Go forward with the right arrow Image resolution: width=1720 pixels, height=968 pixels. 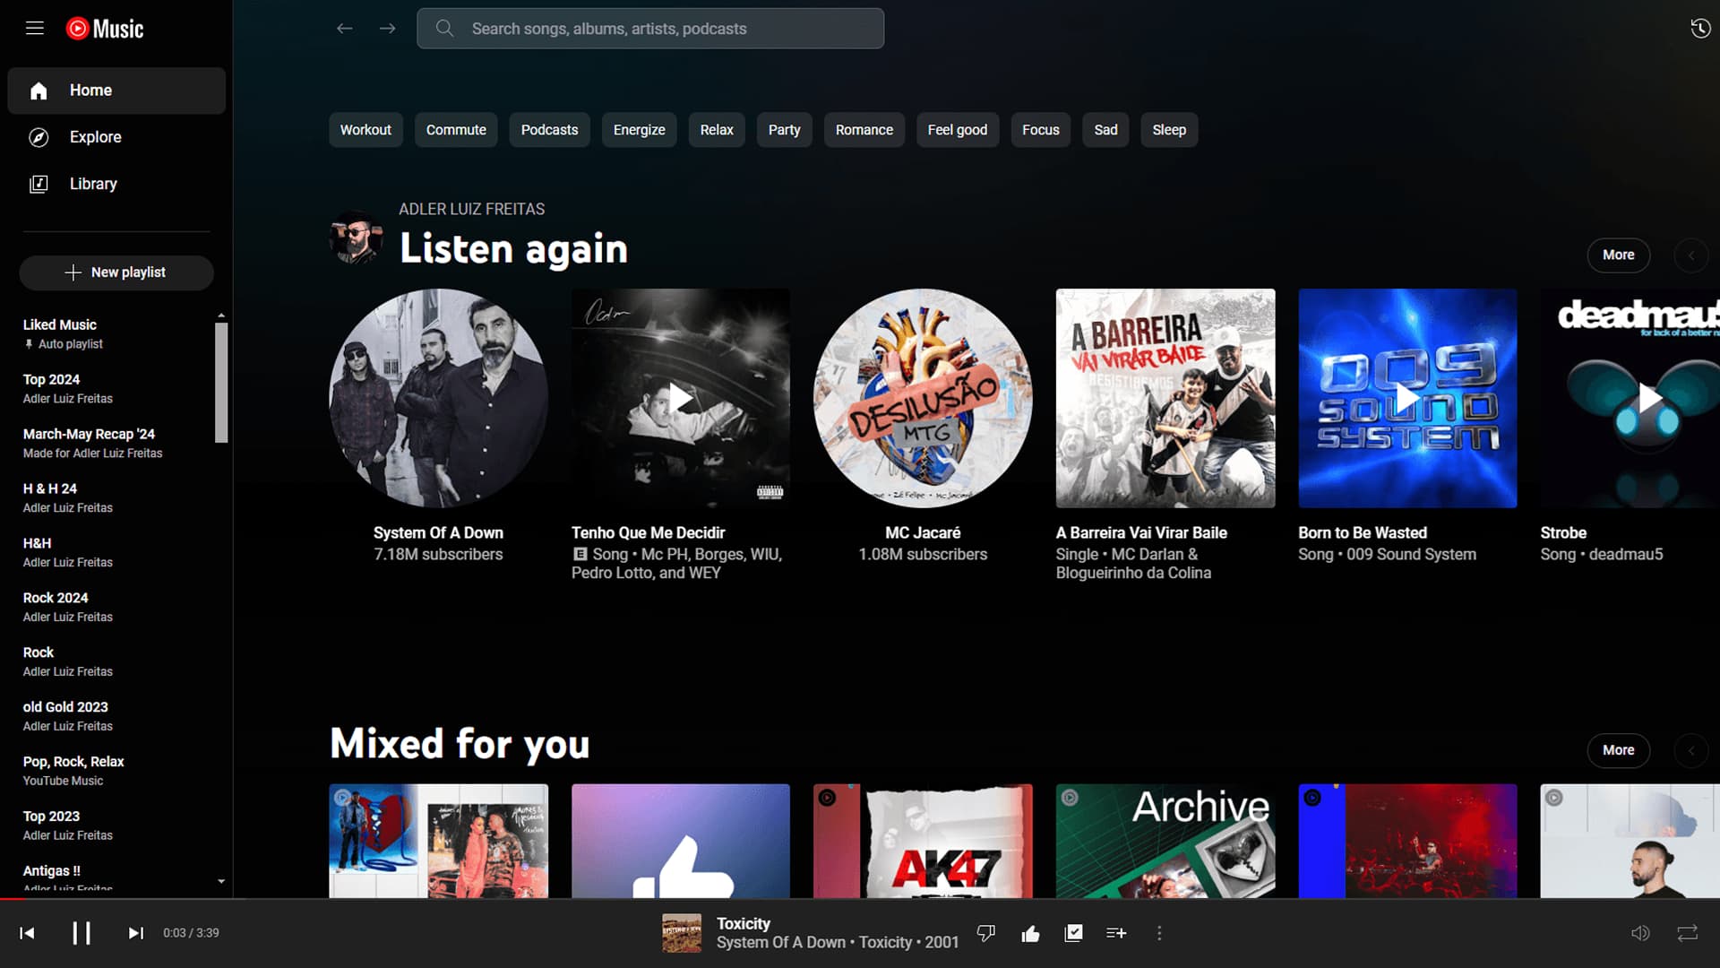[387, 29]
